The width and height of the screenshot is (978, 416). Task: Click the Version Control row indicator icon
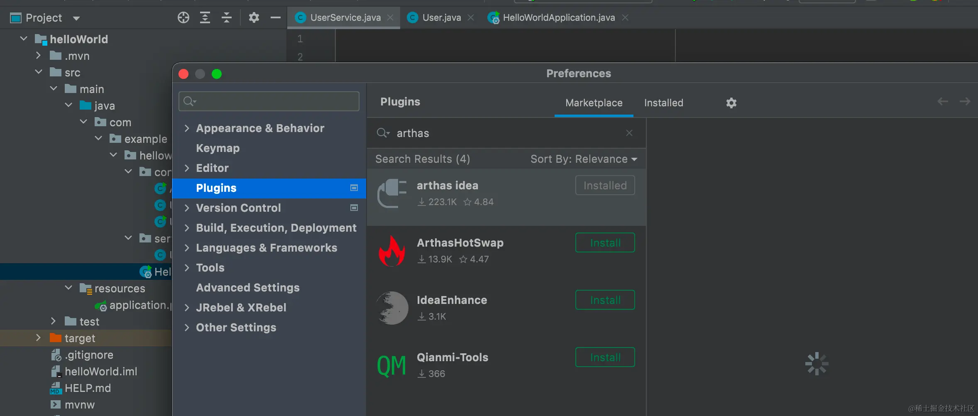click(x=354, y=208)
